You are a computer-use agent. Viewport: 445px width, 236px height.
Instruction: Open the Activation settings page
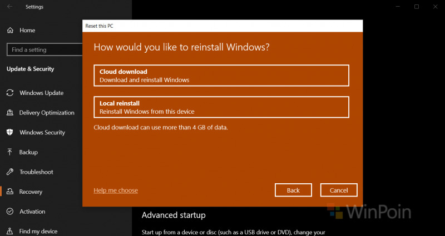coord(32,212)
